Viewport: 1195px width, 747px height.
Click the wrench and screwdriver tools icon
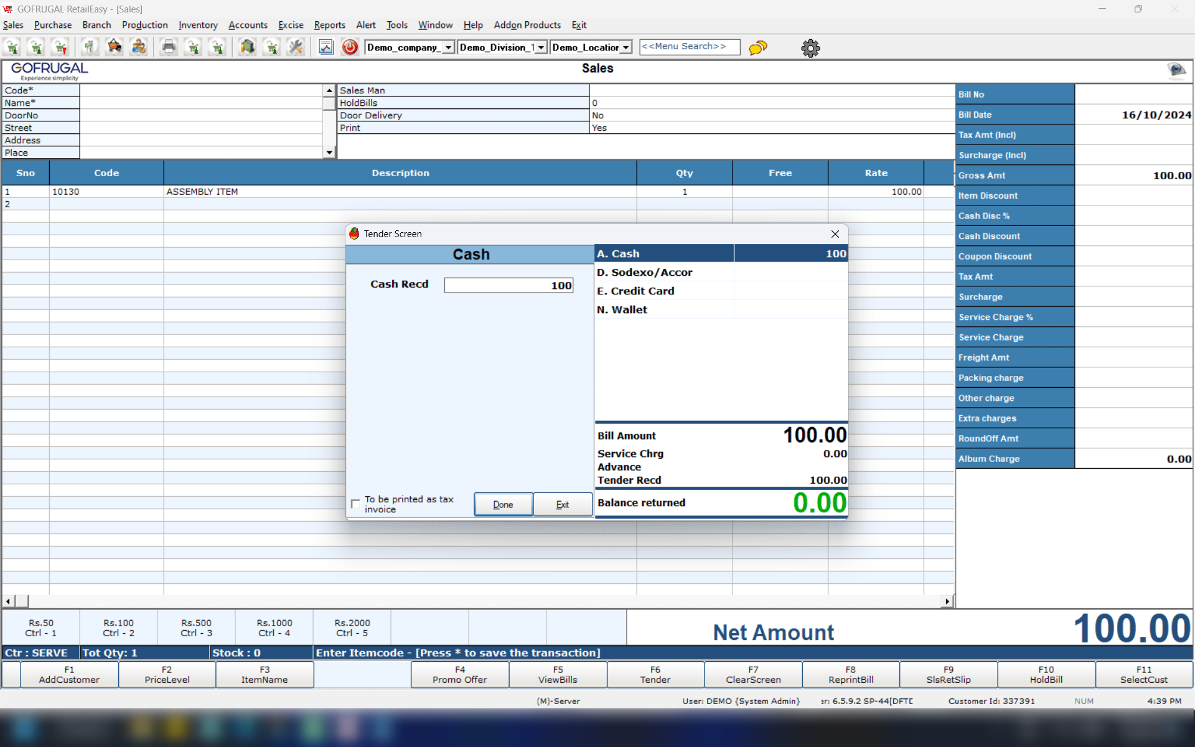pos(296,47)
